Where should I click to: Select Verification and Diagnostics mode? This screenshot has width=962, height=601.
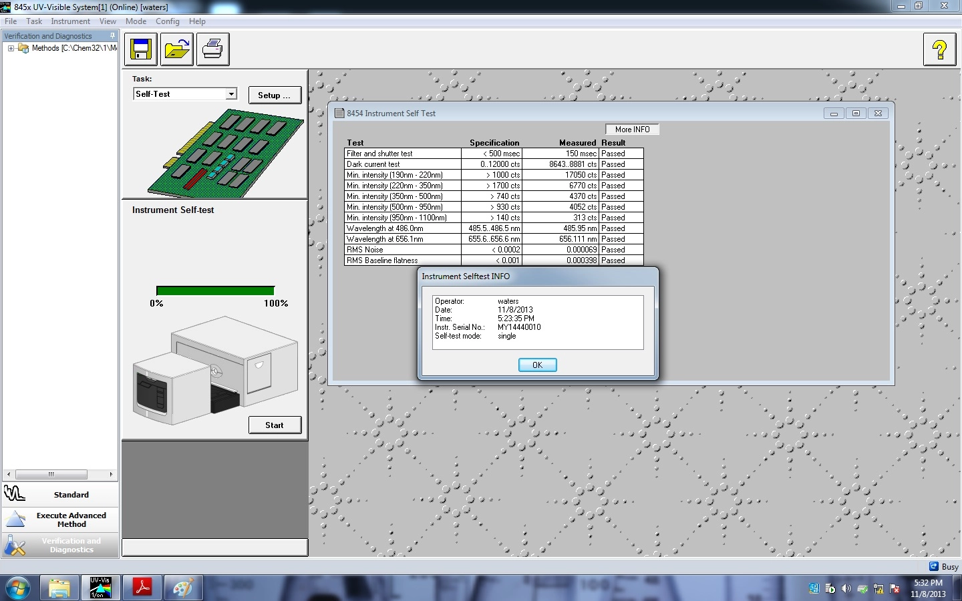[x=61, y=546]
